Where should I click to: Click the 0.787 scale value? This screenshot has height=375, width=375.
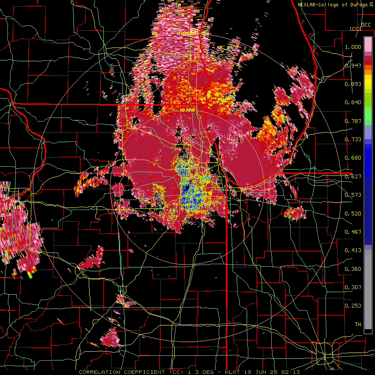click(x=353, y=121)
